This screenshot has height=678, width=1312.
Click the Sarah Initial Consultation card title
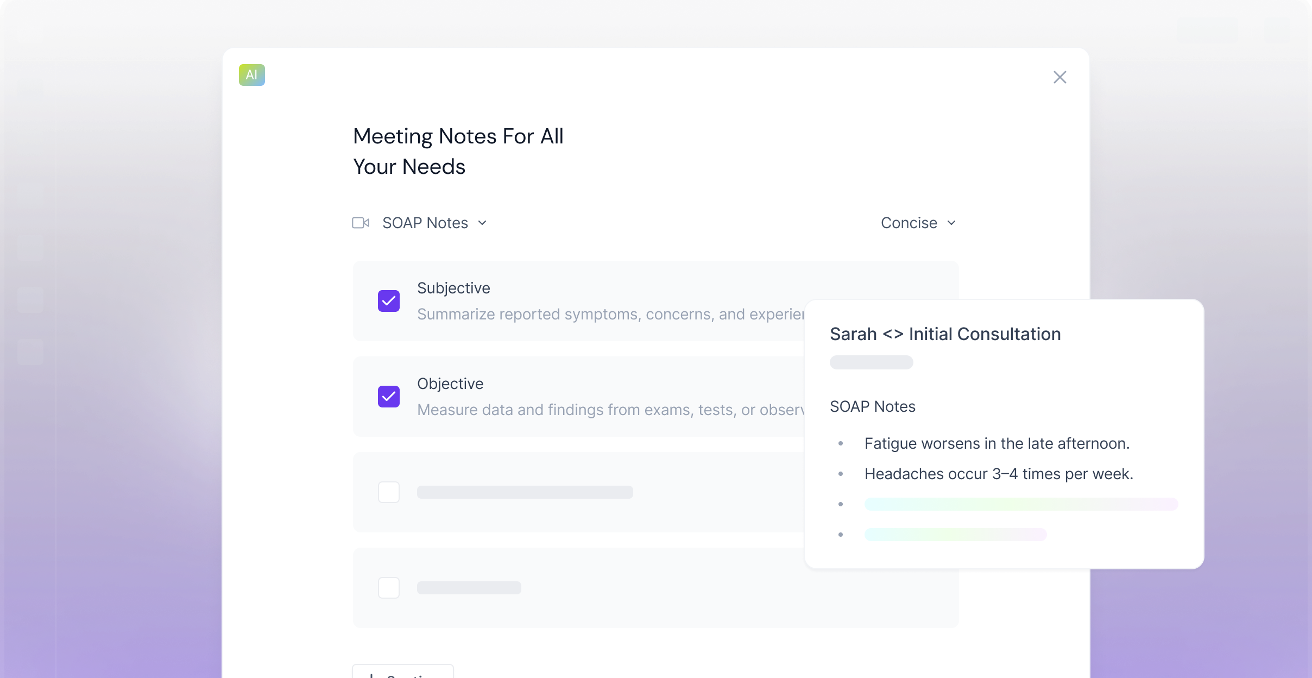[945, 334]
